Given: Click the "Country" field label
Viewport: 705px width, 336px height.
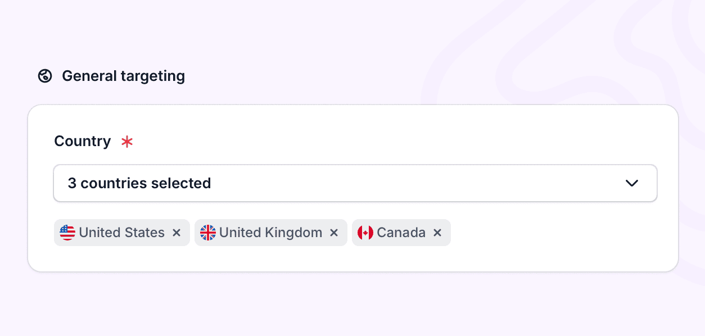Looking at the screenshot, I should click(x=82, y=141).
